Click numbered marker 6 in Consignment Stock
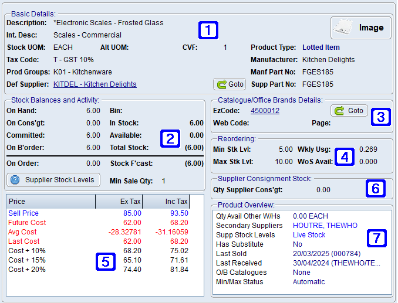 point(376,188)
